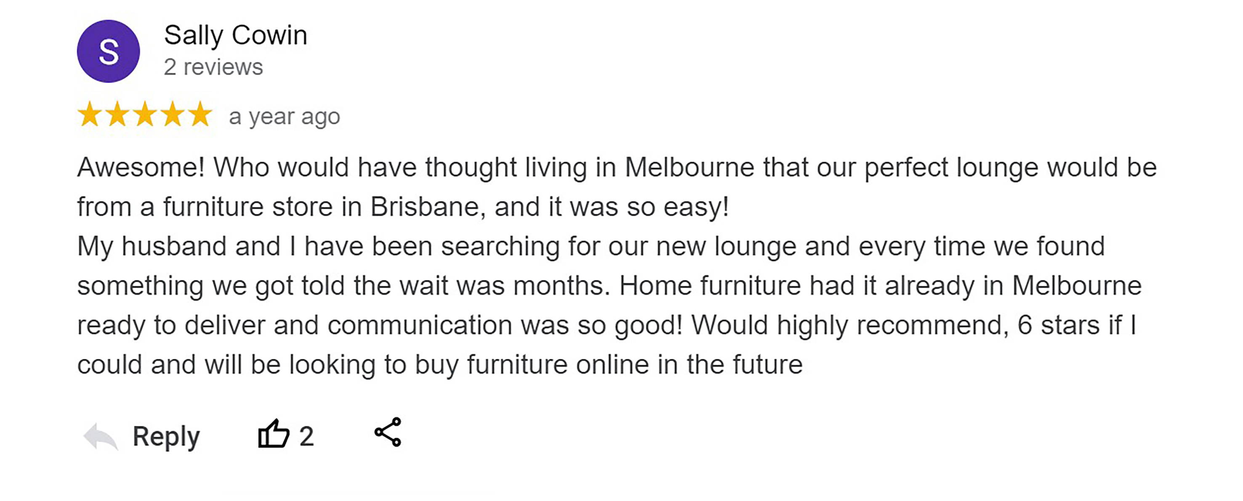Click the like count number 2
This screenshot has width=1243, height=501.
pyautogui.click(x=306, y=436)
